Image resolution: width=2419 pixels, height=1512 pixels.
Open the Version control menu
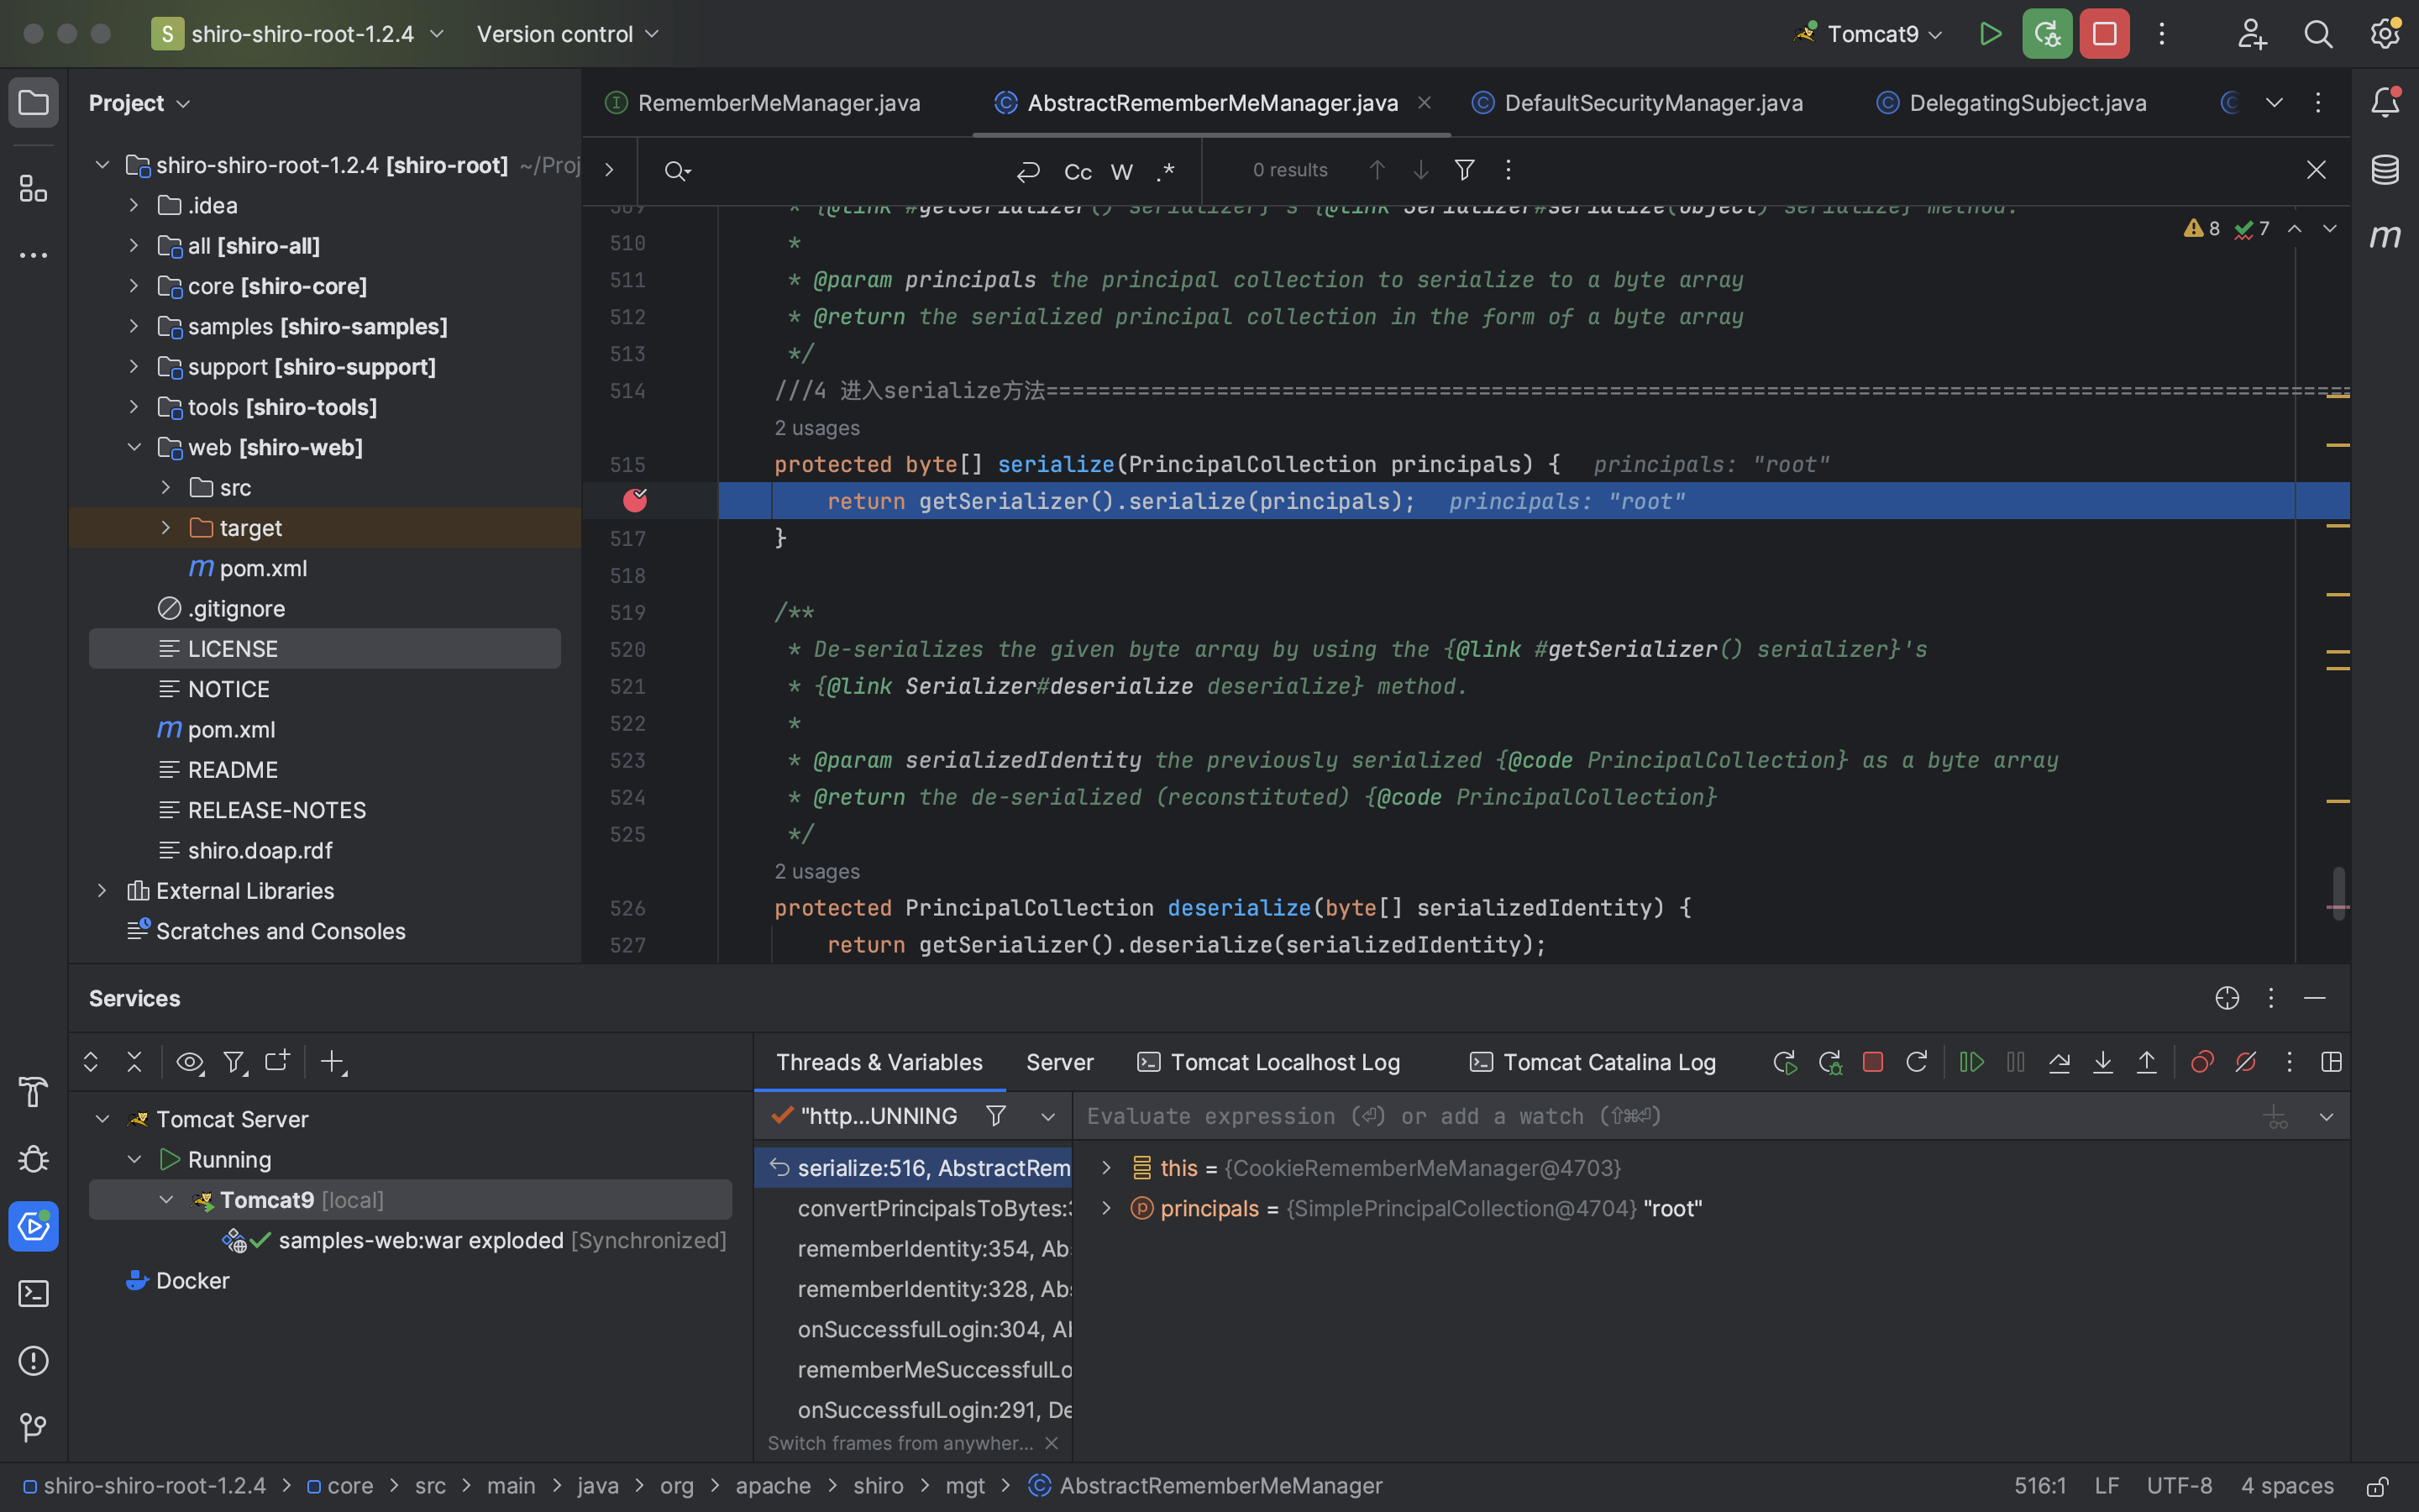pos(568,34)
